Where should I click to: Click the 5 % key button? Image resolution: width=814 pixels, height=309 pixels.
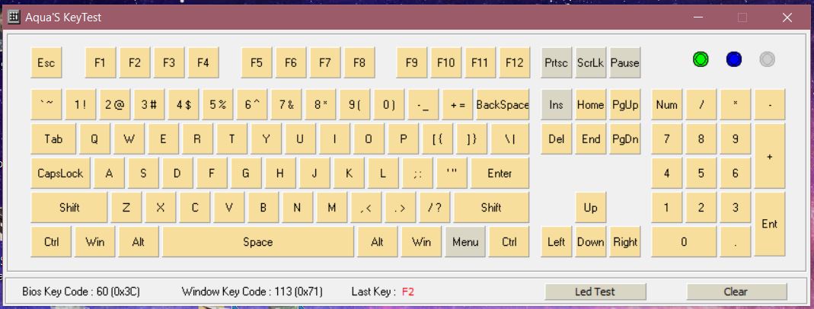click(218, 104)
